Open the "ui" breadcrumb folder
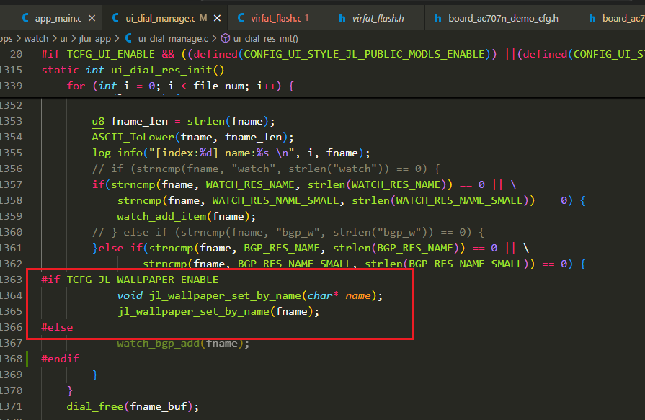 [x=63, y=39]
